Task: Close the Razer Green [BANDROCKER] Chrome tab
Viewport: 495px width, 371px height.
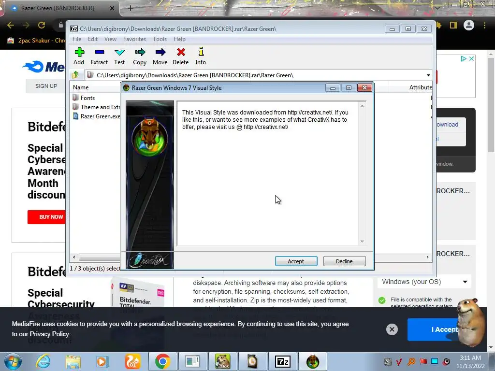Action: click(112, 8)
